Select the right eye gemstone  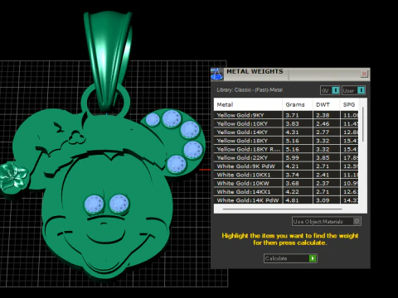119,204
